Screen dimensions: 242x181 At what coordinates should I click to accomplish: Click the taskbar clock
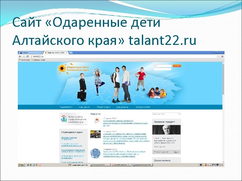tap(221, 165)
